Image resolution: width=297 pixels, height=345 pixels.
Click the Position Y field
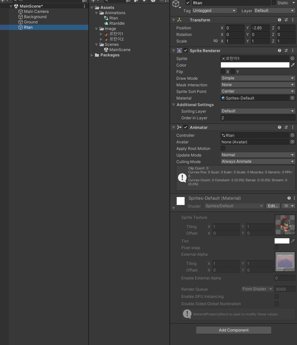click(x=260, y=28)
